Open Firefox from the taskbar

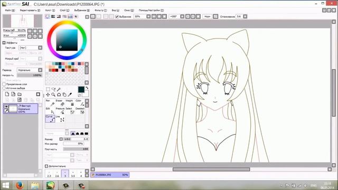coord(20,185)
